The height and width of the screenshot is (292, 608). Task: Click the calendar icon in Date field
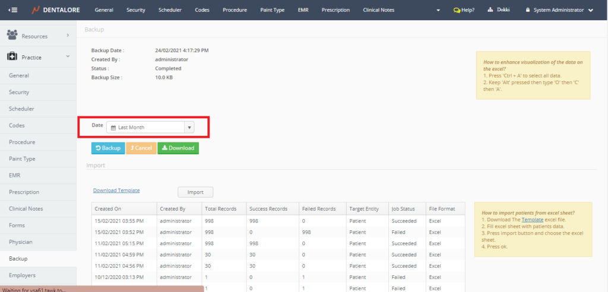113,127
